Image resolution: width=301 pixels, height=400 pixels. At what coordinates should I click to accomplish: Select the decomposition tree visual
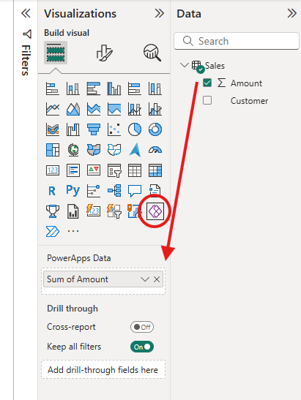(114, 191)
